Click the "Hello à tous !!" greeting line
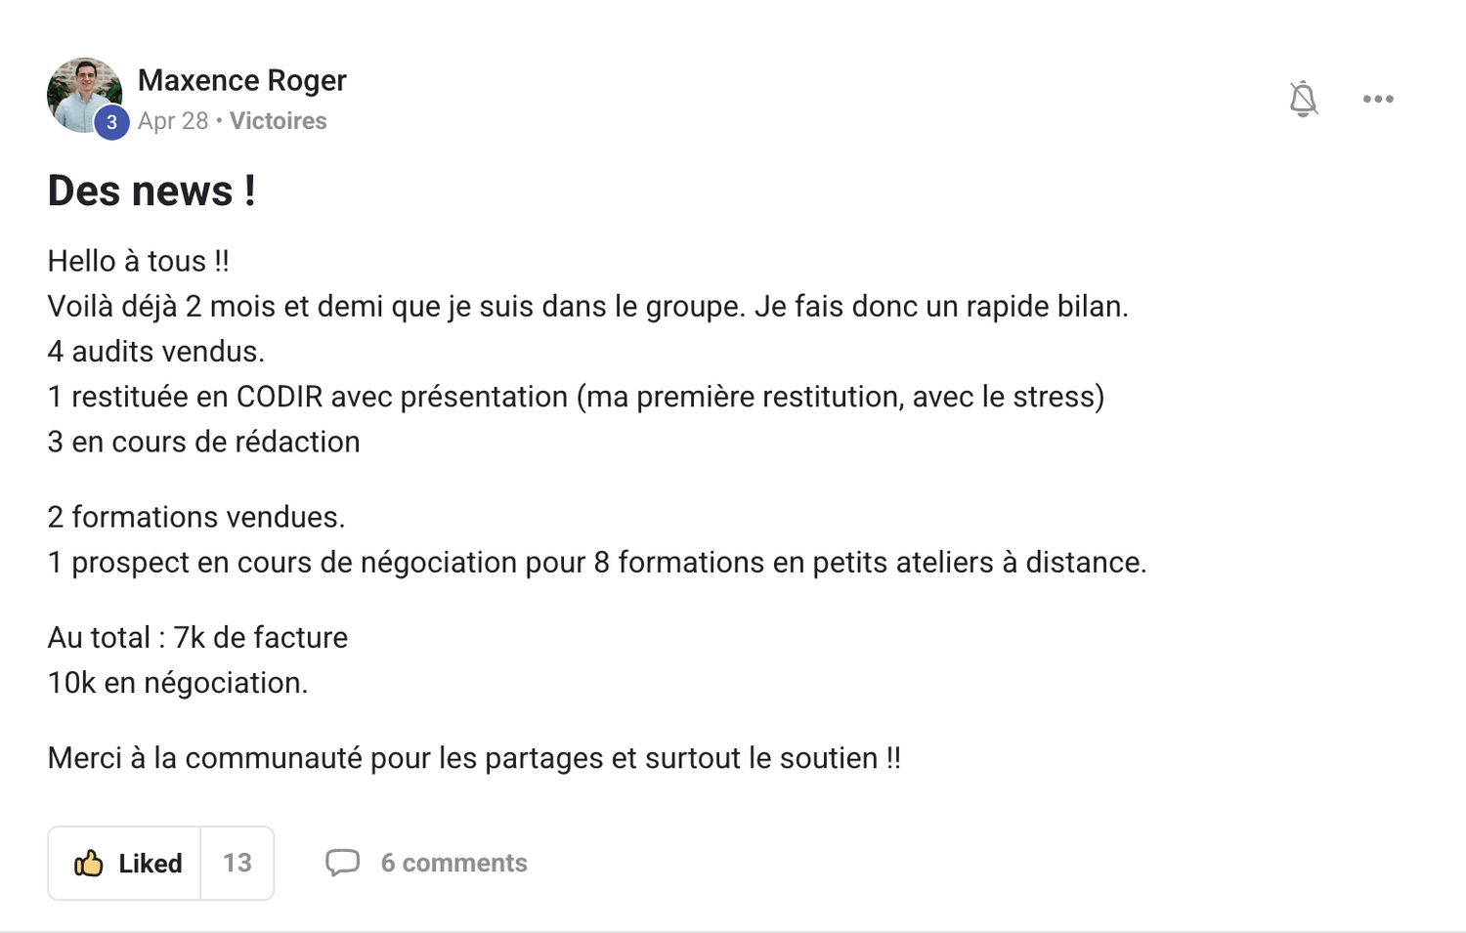1466x933 pixels. (x=138, y=261)
